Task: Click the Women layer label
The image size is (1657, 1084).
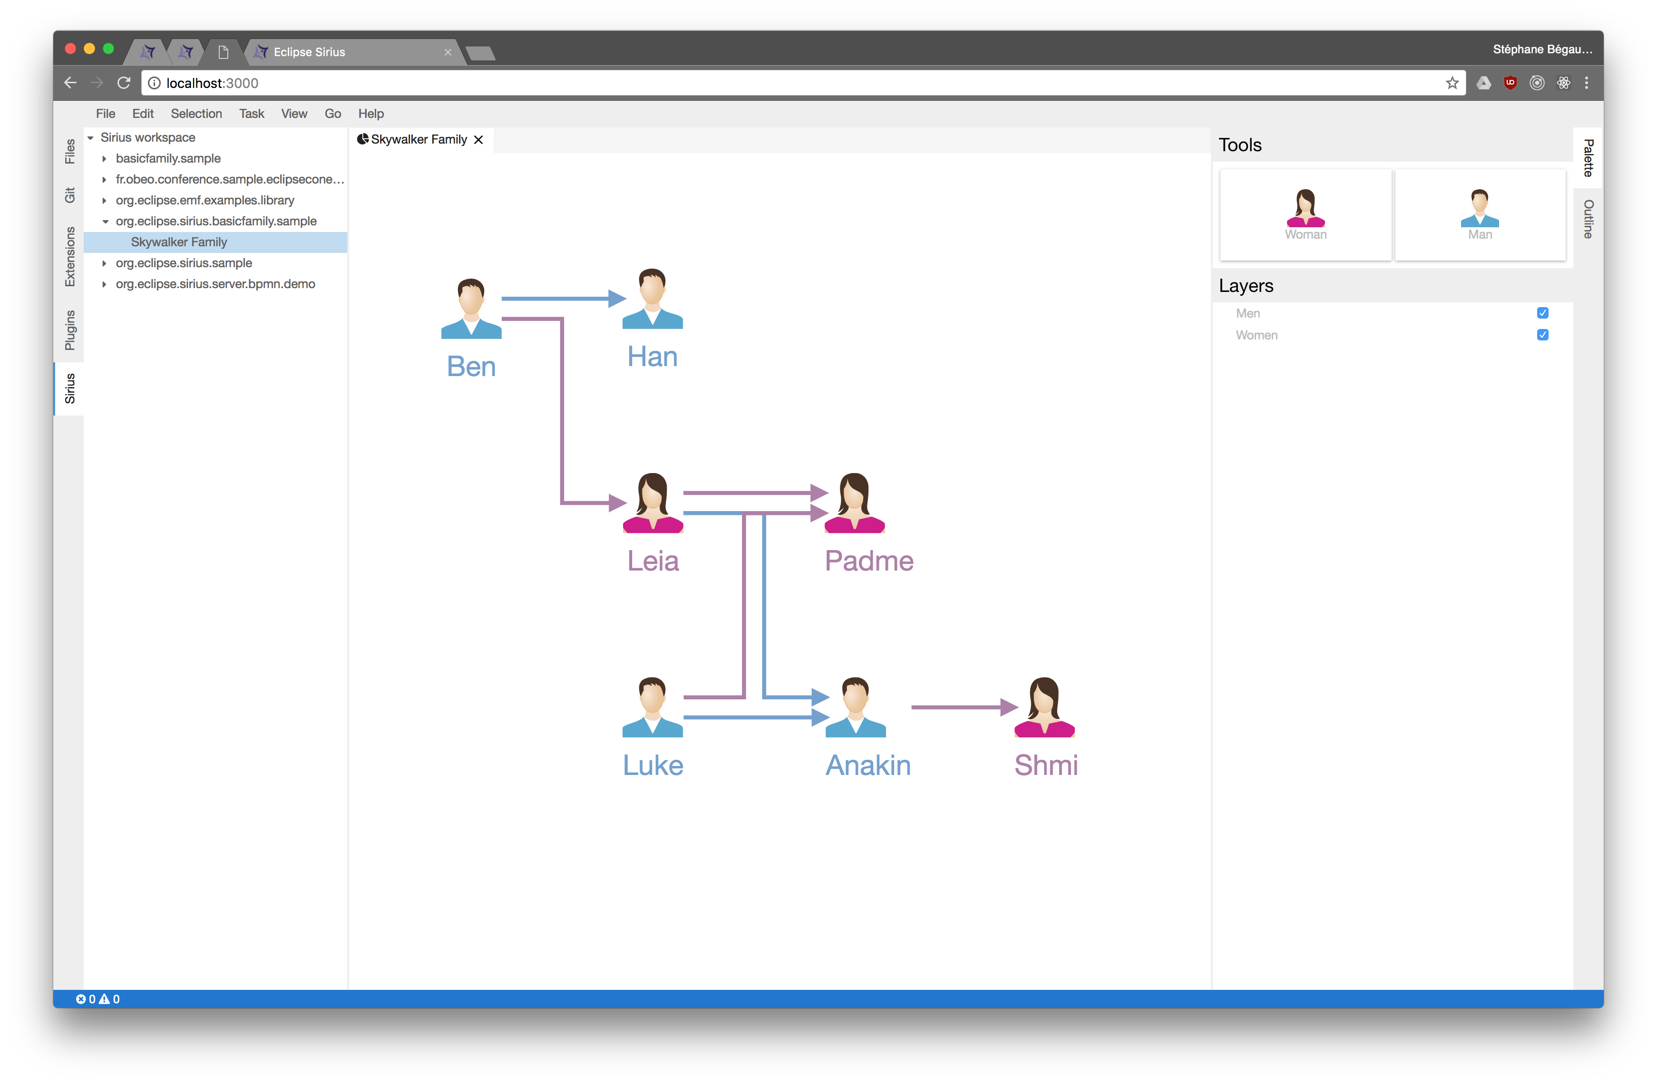Action: click(1257, 335)
